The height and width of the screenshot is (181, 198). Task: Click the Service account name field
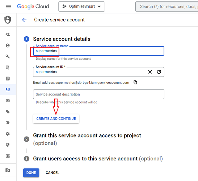tap(98, 51)
